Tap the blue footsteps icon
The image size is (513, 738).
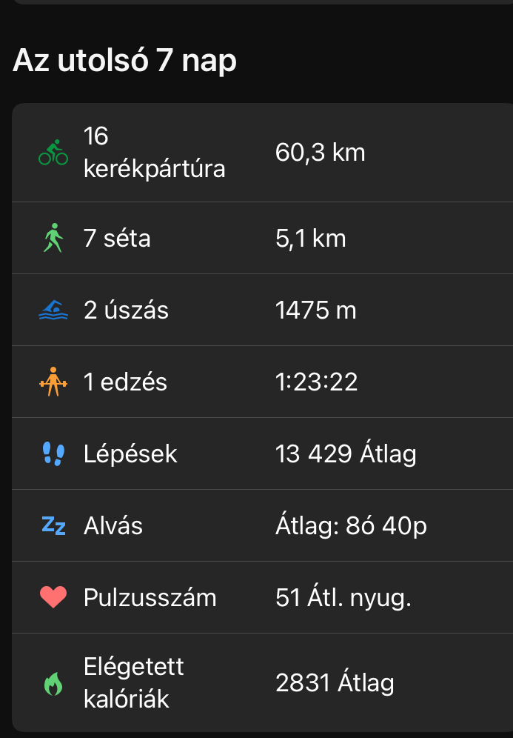click(53, 453)
